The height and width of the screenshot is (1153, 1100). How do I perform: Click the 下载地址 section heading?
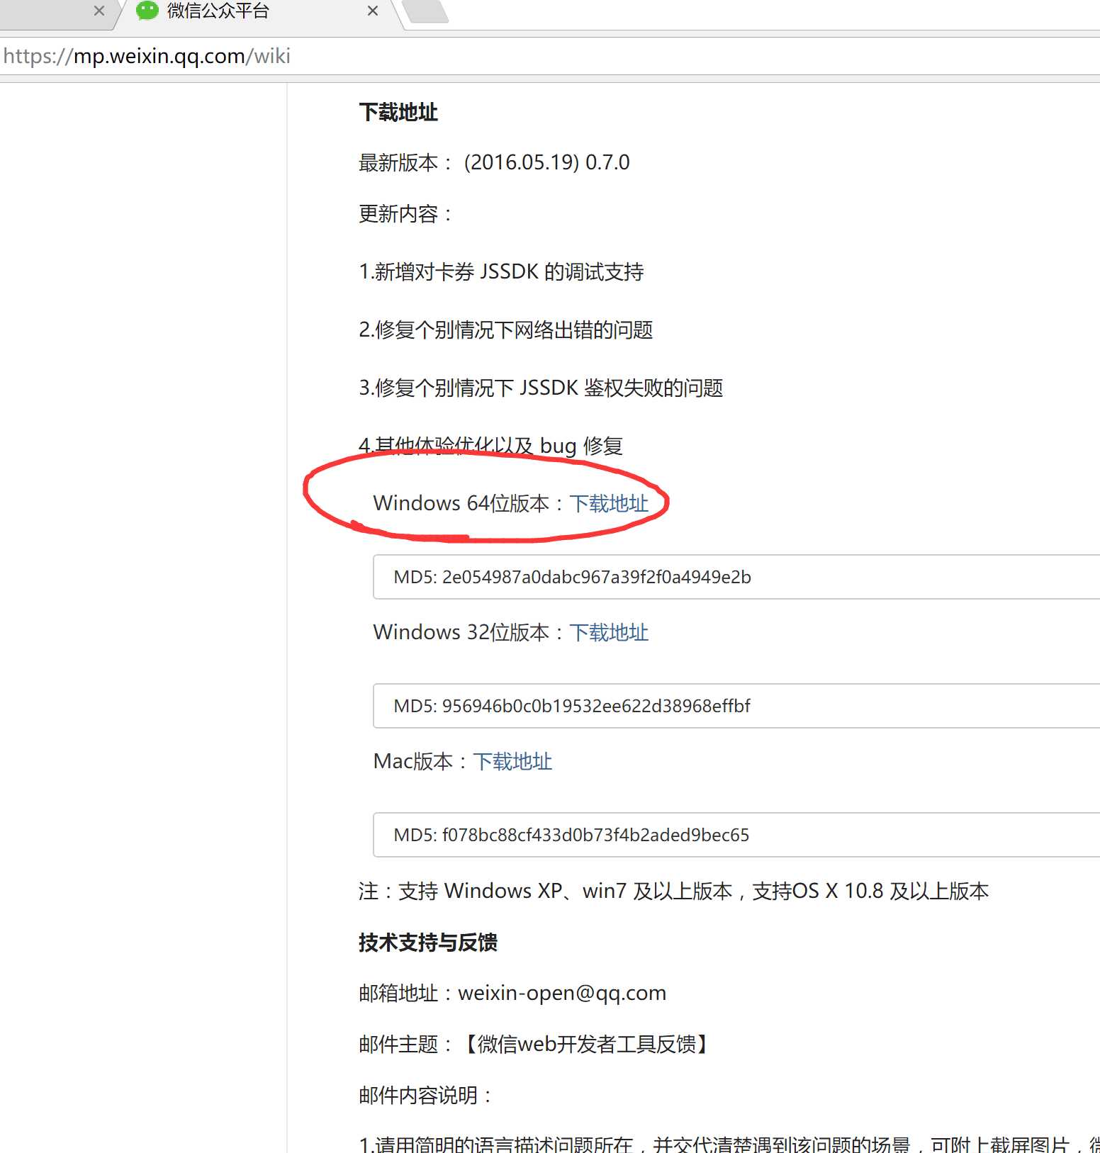click(x=398, y=112)
